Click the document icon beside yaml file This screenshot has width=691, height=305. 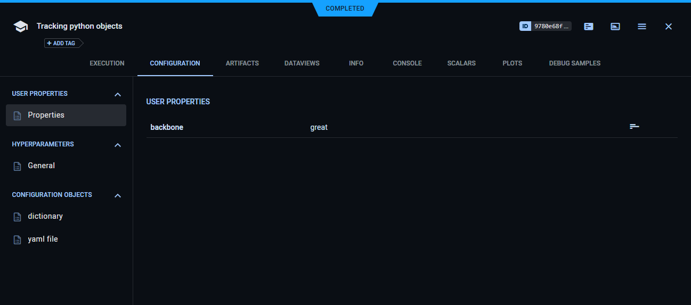point(18,240)
